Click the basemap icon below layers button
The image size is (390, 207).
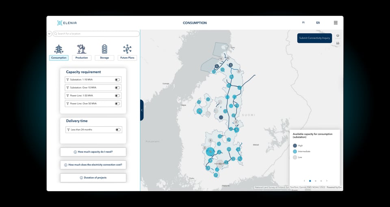point(338,43)
